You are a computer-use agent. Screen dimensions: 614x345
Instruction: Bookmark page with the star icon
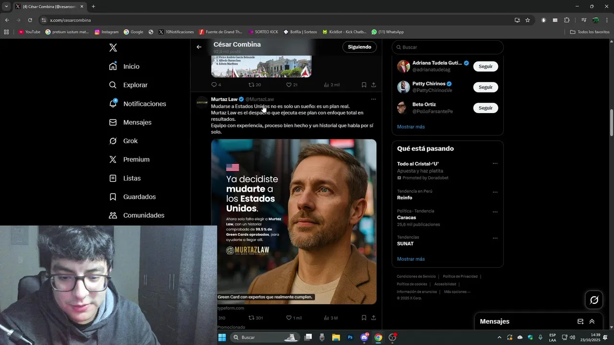(x=528, y=20)
